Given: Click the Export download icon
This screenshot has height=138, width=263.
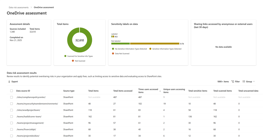Looking at the screenshot, I should [x=9, y=82].
